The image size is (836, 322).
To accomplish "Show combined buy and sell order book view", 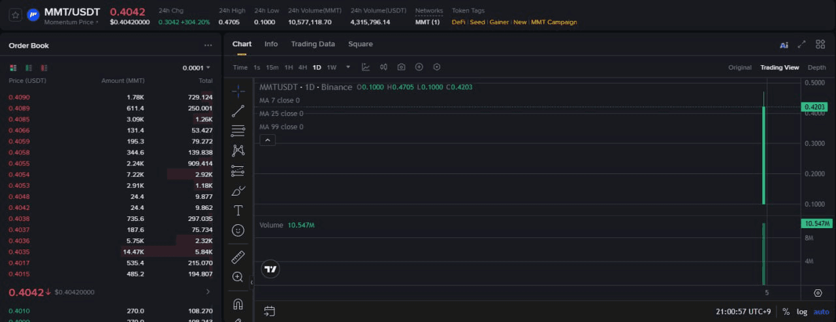I will point(13,68).
